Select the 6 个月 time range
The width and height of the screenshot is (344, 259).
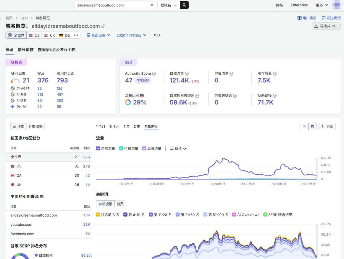pyautogui.click(x=114, y=127)
